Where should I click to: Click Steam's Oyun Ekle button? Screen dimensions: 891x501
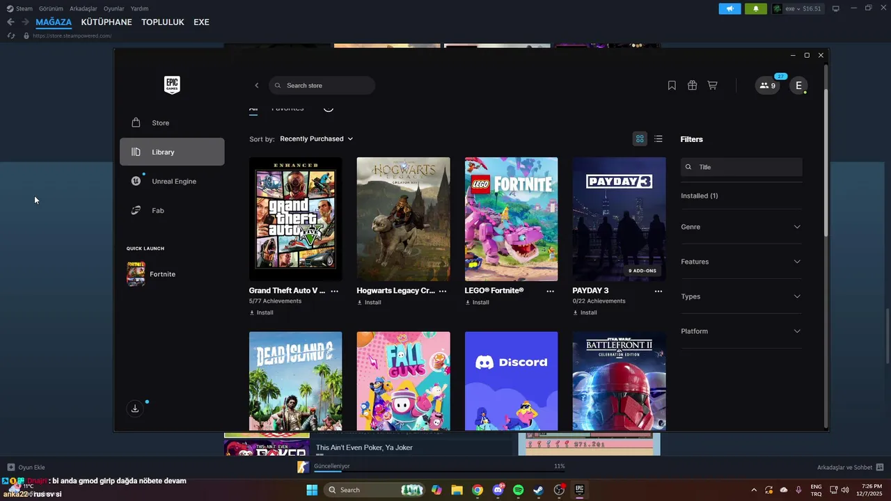click(x=26, y=467)
